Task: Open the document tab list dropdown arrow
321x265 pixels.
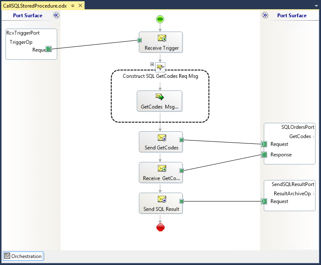Action: tap(316, 6)
